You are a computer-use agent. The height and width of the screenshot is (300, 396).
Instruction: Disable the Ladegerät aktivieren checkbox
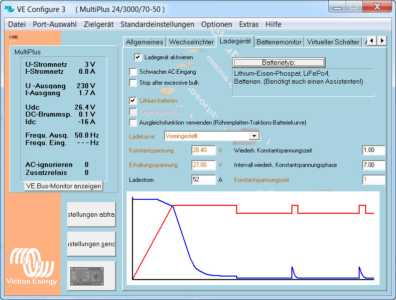click(138, 57)
